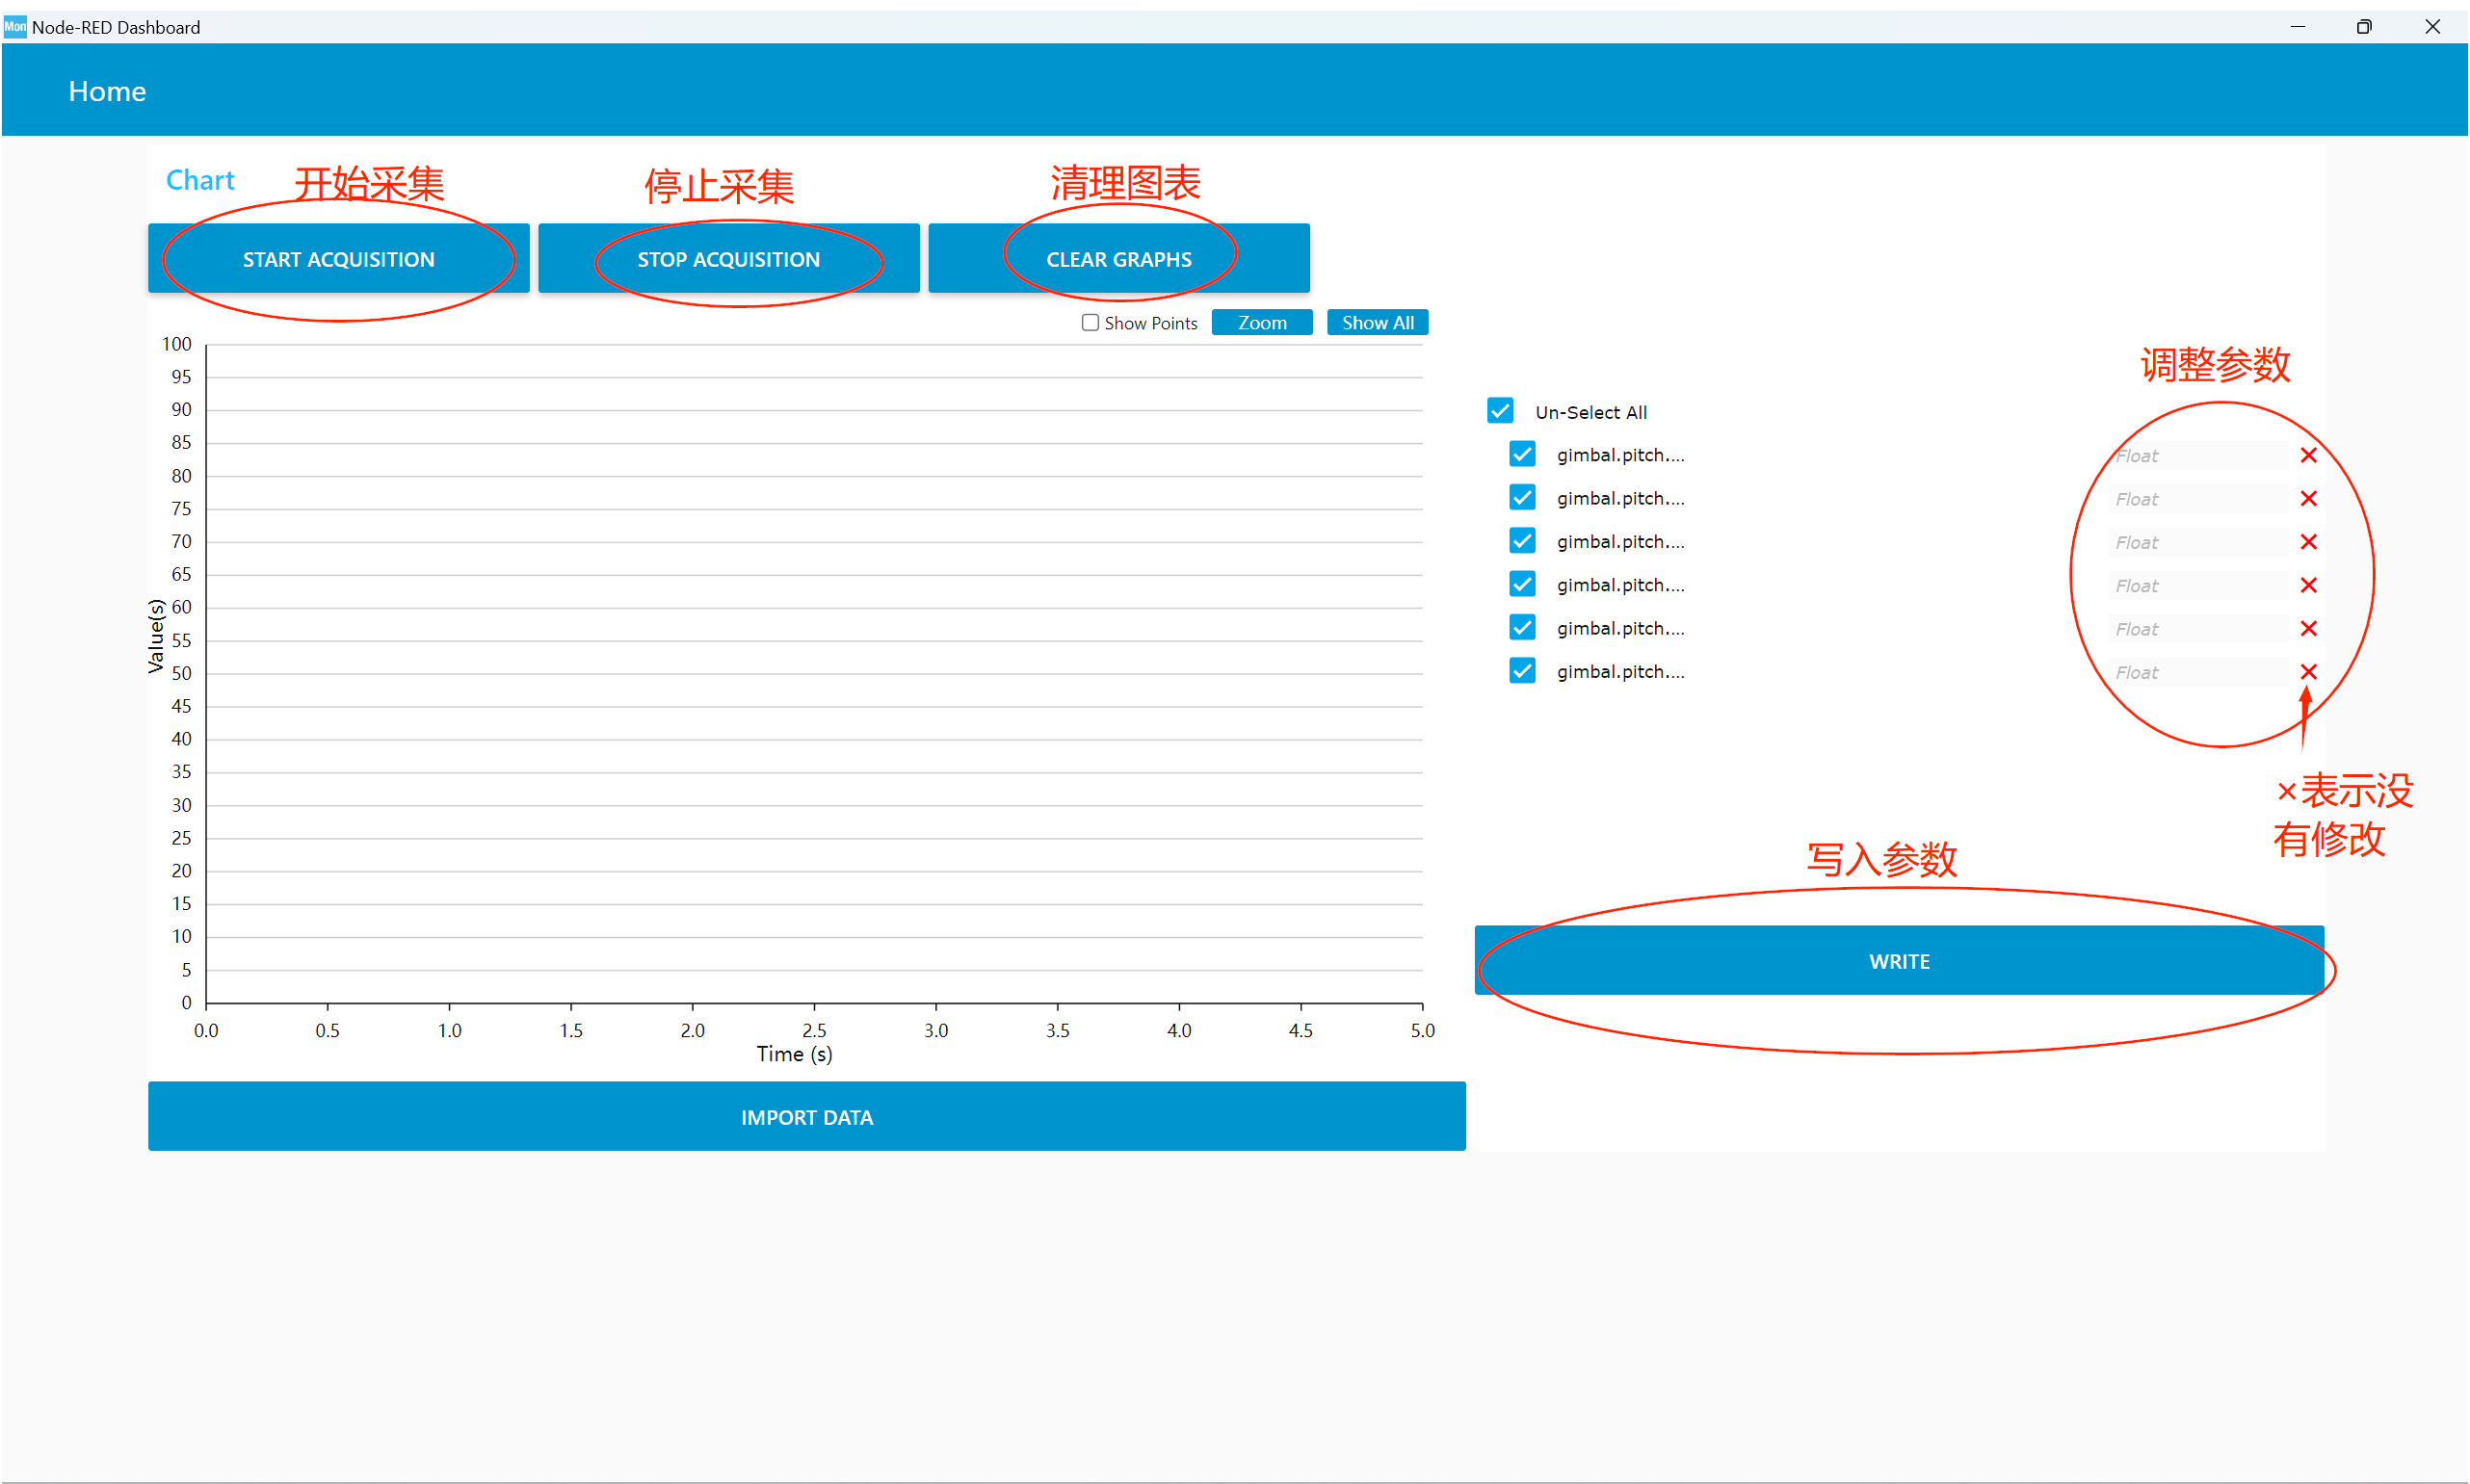Enable the Show Points checkbox
Viewport: 2470px width, 1484px height.
pos(1090,322)
